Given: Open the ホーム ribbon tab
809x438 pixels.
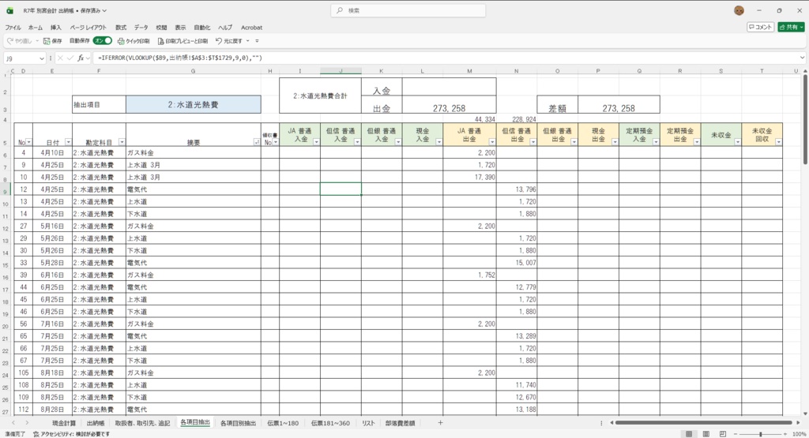Looking at the screenshot, I should (36, 28).
